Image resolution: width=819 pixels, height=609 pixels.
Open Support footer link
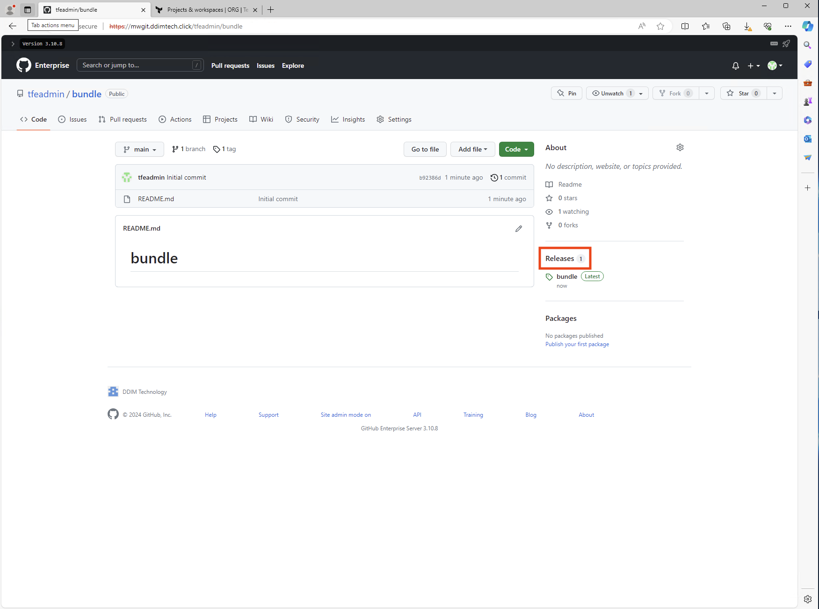coord(268,415)
